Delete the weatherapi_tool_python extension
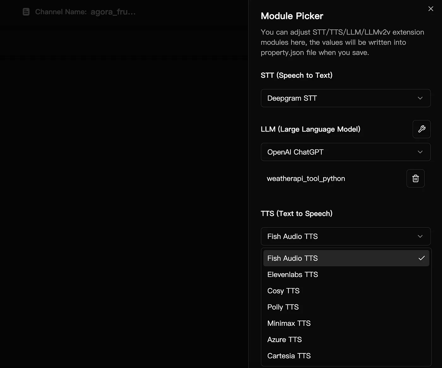The image size is (442, 368). pos(415,179)
